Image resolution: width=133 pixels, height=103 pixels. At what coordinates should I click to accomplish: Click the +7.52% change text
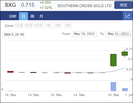(x=46, y=8)
